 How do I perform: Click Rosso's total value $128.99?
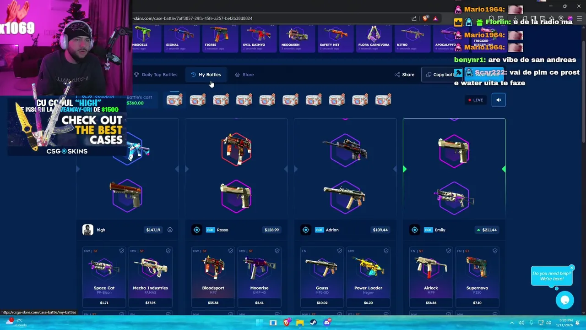tap(271, 230)
